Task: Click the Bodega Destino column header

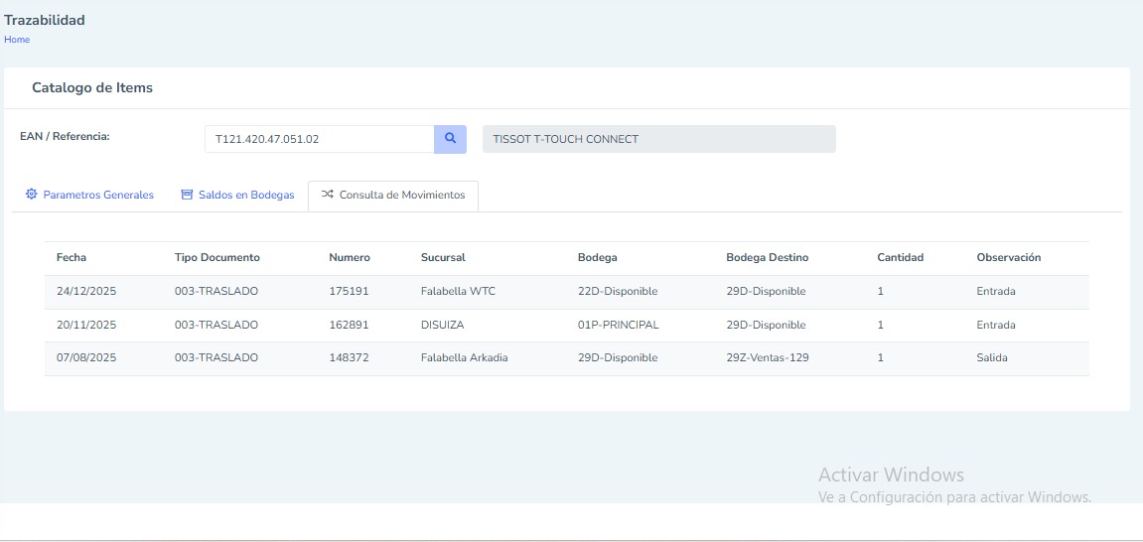Action: (x=767, y=257)
